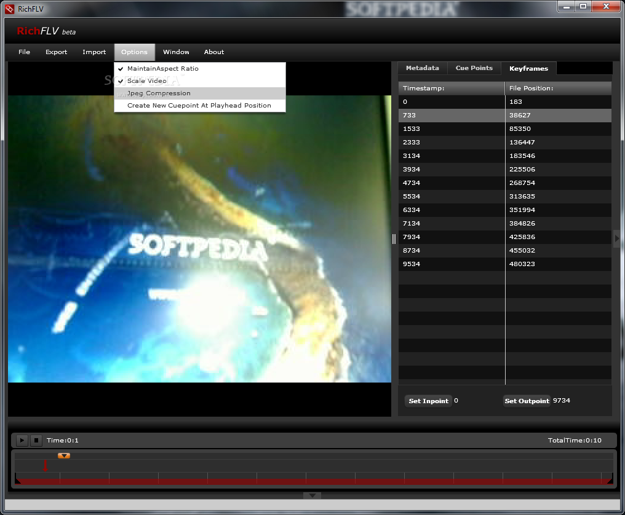Select keyframe row with timestamp 7134
This screenshot has width=625, height=515.
click(505, 224)
